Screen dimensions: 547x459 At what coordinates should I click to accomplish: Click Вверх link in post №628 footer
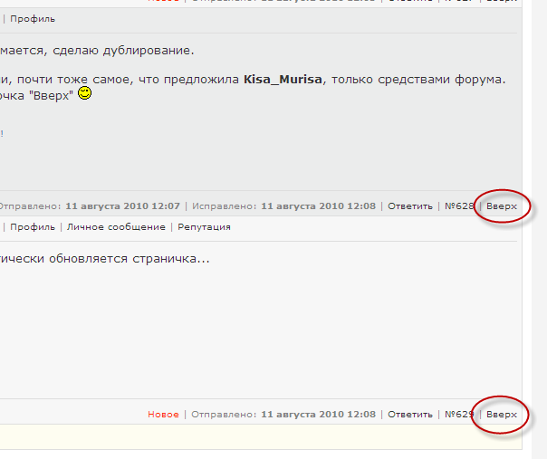502,206
